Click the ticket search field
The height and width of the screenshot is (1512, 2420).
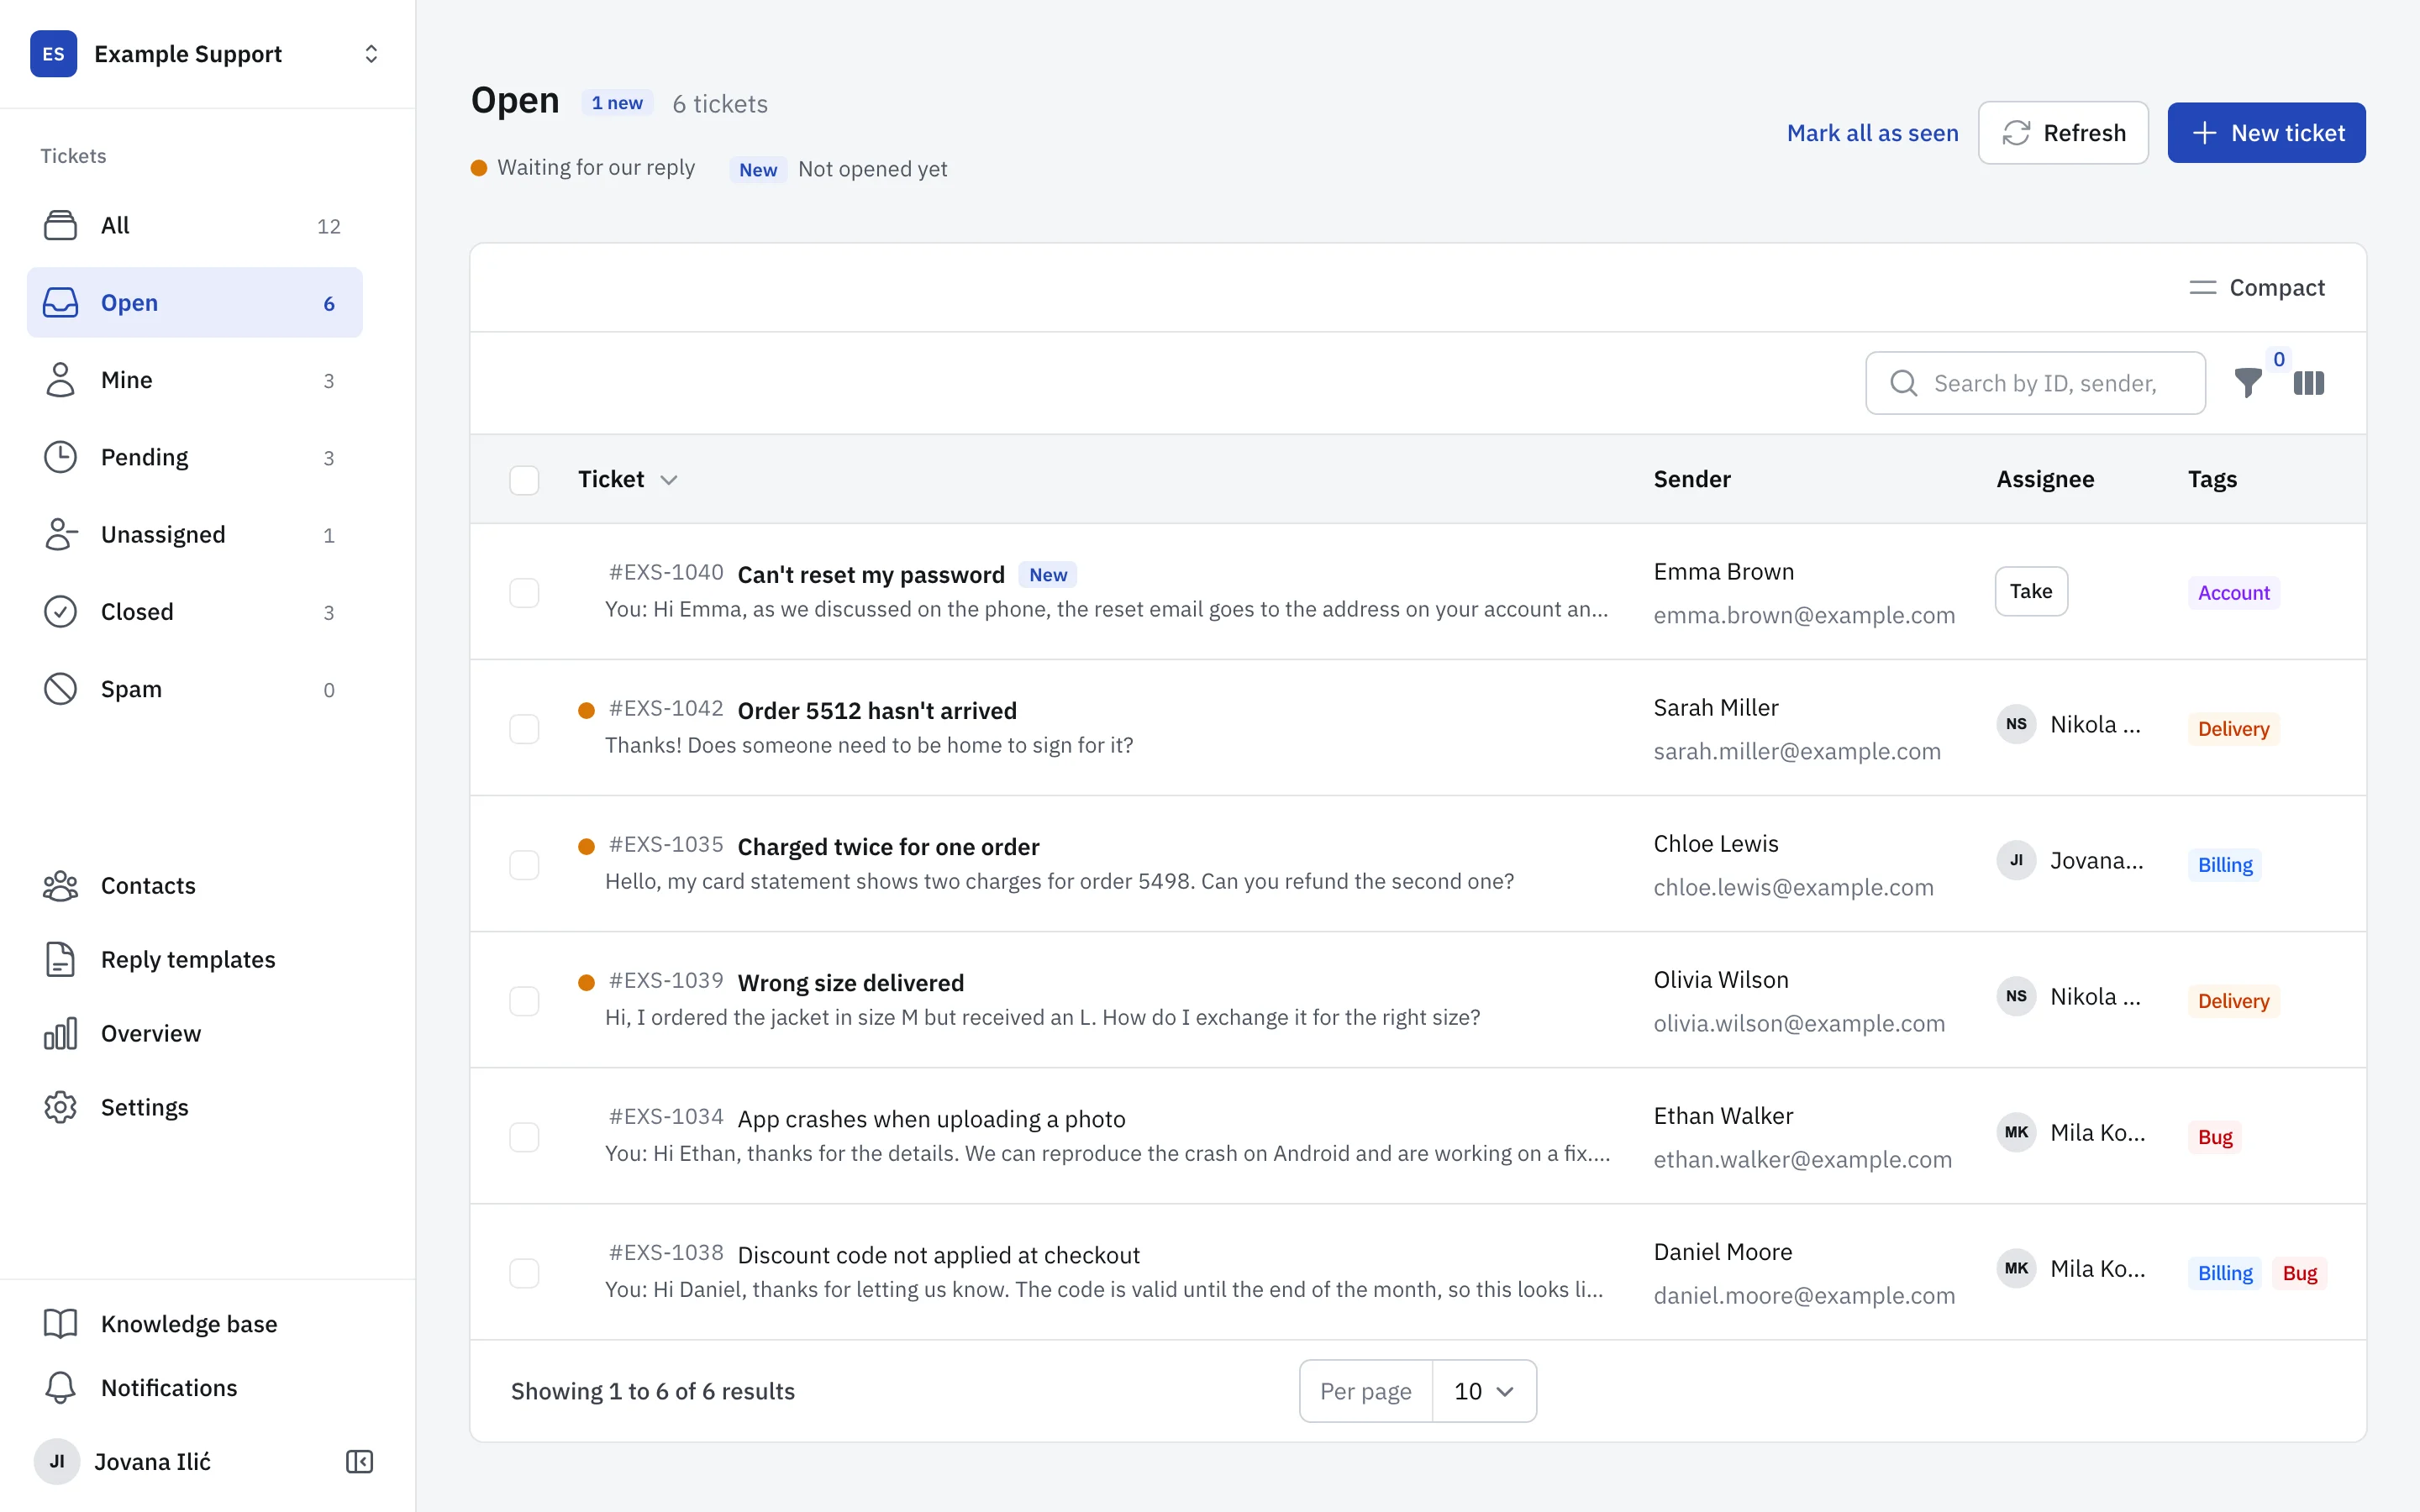pyautogui.click(x=2035, y=383)
